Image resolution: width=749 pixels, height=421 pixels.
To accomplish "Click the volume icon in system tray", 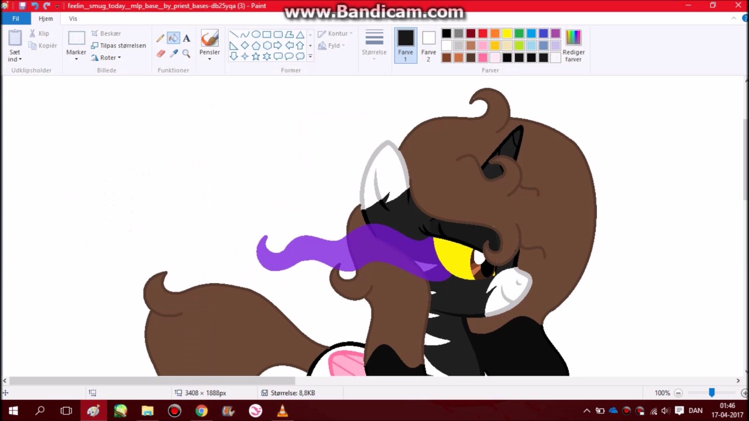I will tap(665, 410).
